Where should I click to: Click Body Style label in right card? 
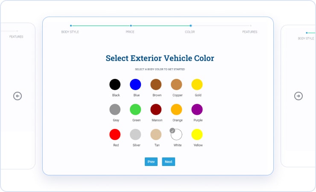(306, 38)
